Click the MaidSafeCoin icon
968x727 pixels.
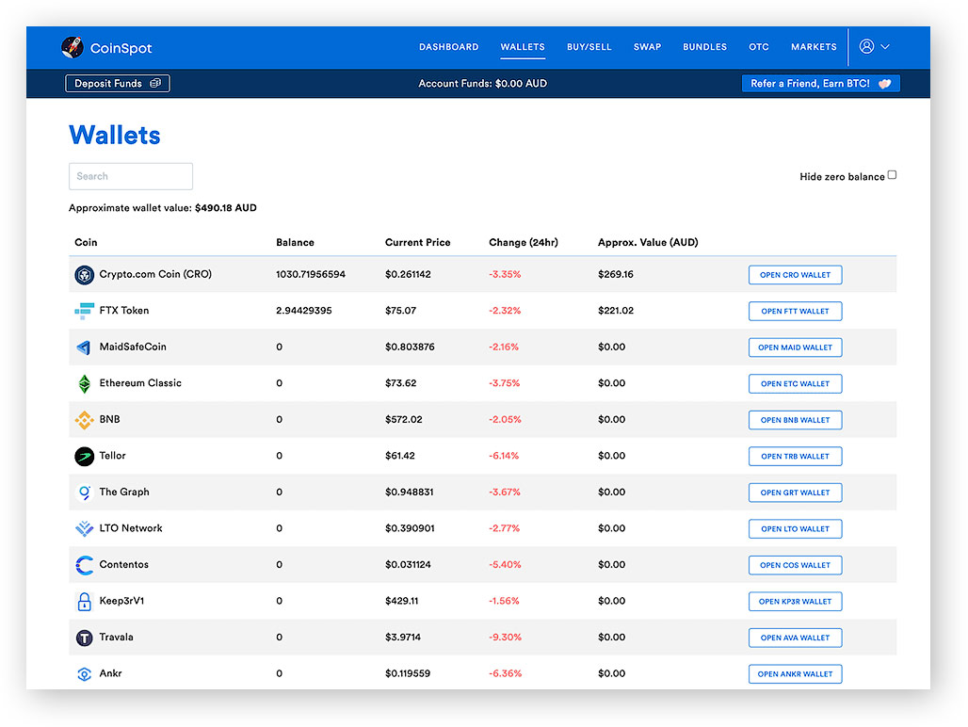click(84, 347)
